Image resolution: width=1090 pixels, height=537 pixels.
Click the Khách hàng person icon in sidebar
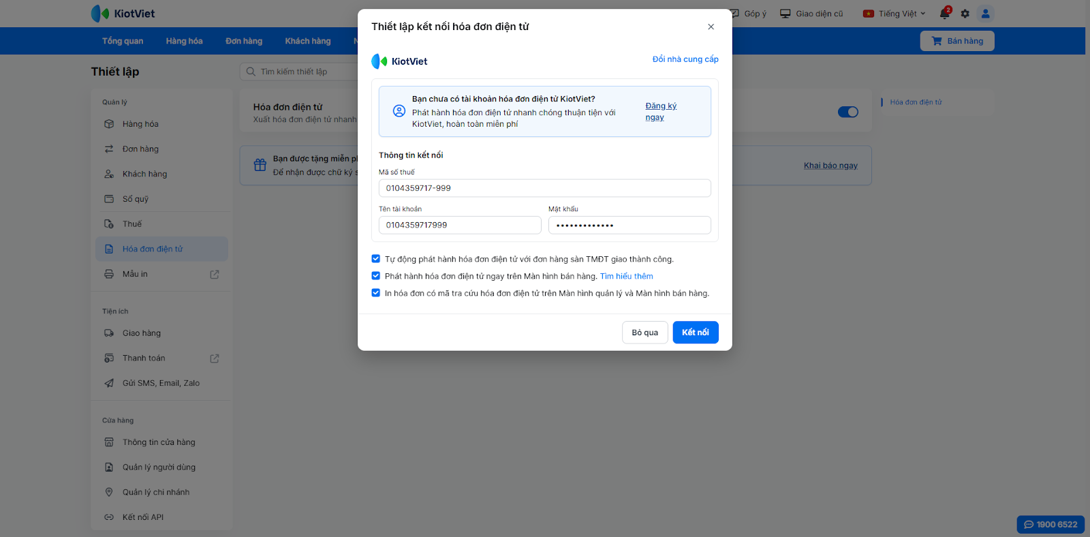tap(109, 174)
